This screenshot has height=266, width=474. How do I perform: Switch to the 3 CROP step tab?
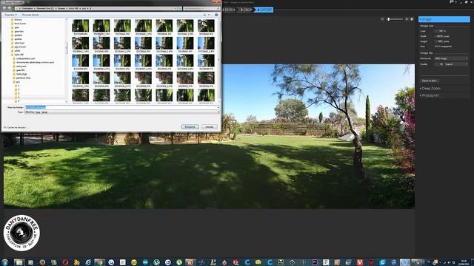click(x=247, y=10)
